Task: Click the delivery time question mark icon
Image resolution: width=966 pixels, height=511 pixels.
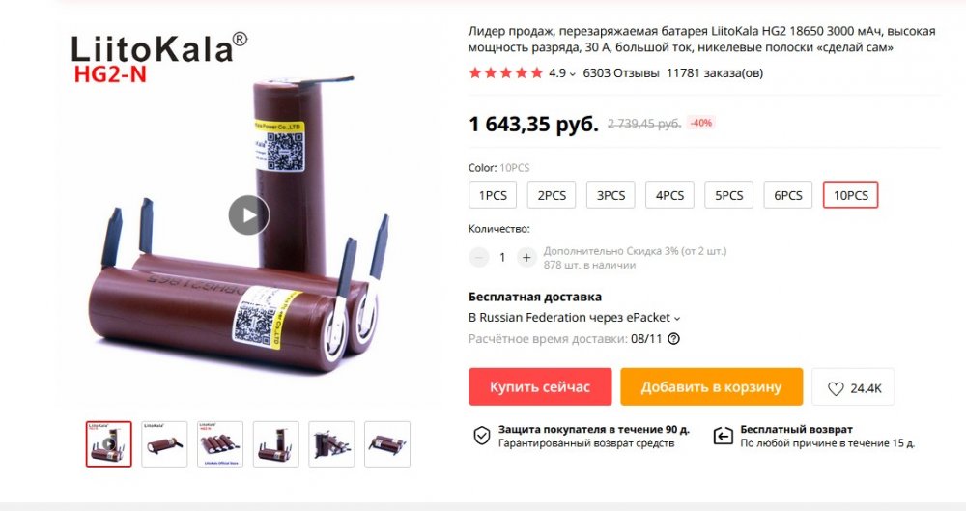Action: tap(674, 338)
